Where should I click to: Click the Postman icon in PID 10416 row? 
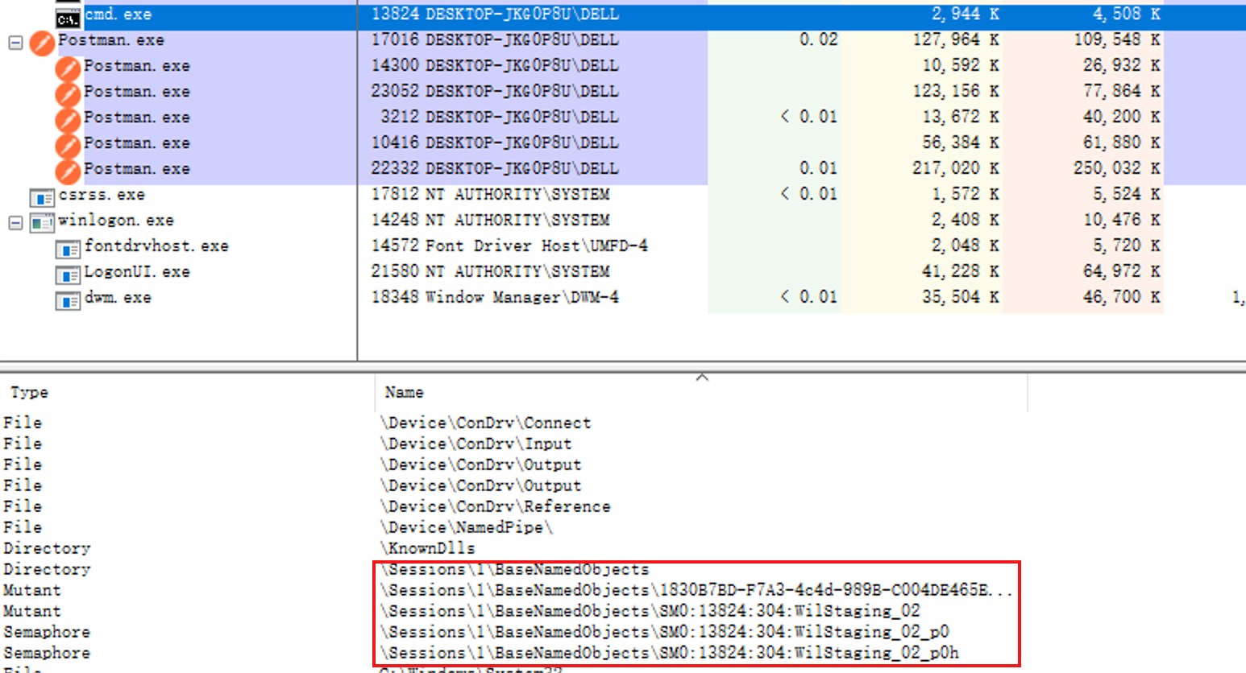point(68,147)
